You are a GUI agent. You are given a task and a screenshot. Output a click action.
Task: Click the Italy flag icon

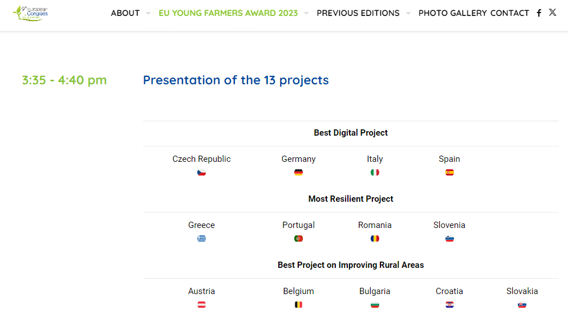pos(375,172)
